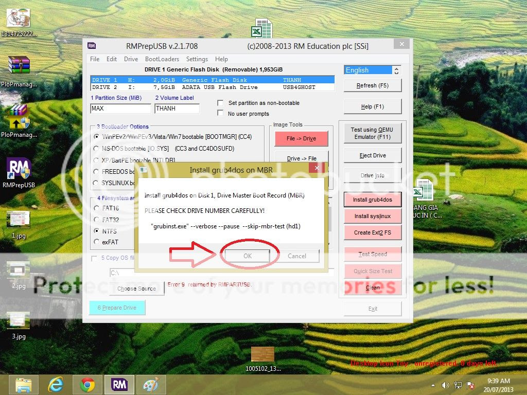Click the RM logo in the title bar
This screenshot has height=395, width=527.
[x=92, y=46]
